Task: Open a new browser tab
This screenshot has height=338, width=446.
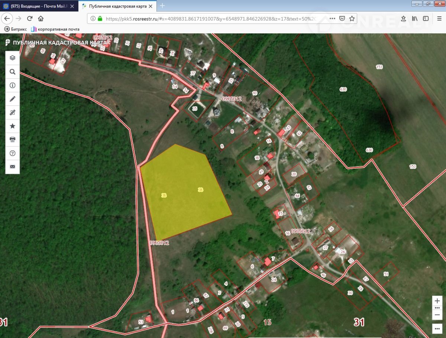Action: 162,6
